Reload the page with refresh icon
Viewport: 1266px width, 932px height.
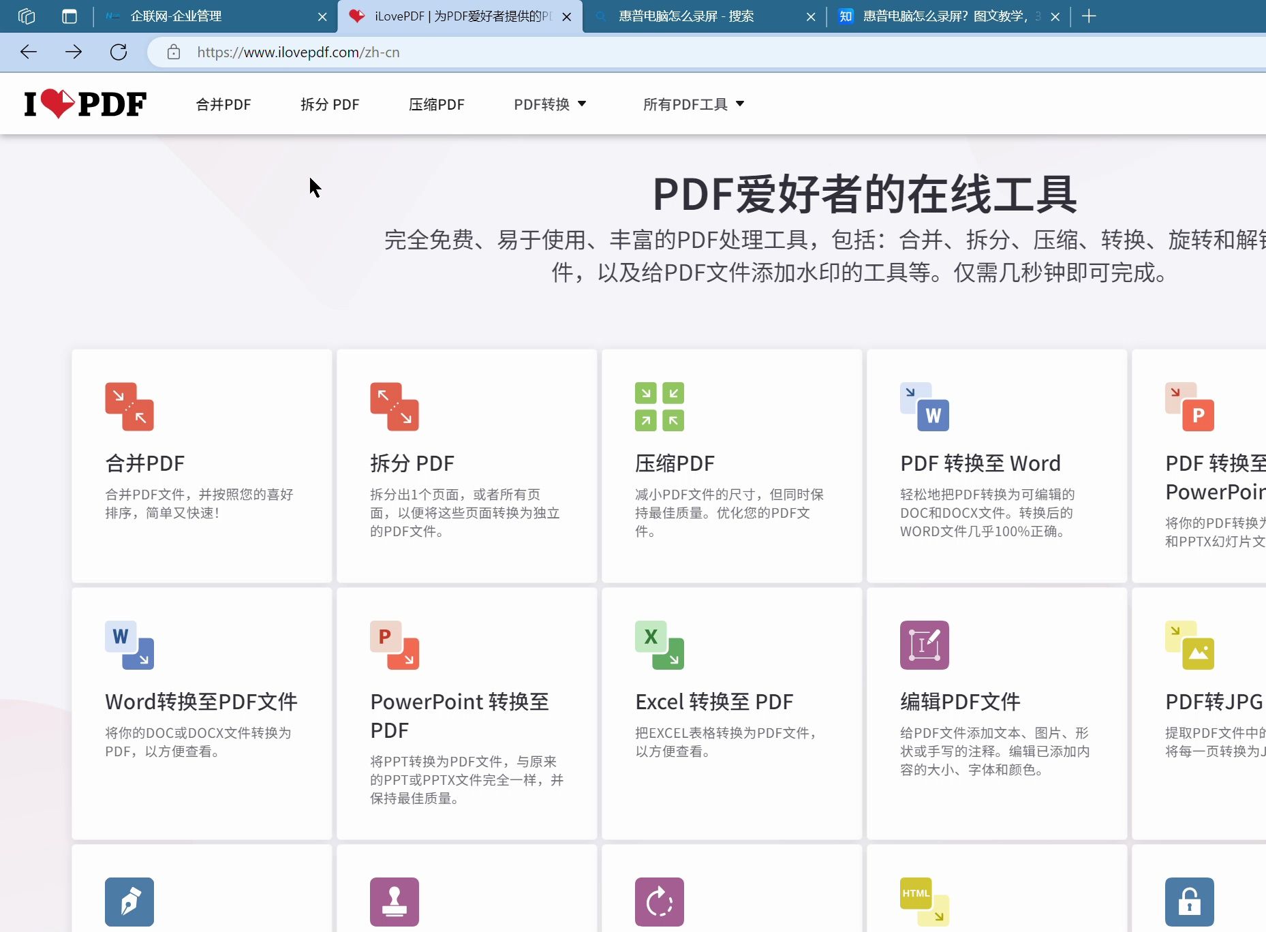point(119,52)
